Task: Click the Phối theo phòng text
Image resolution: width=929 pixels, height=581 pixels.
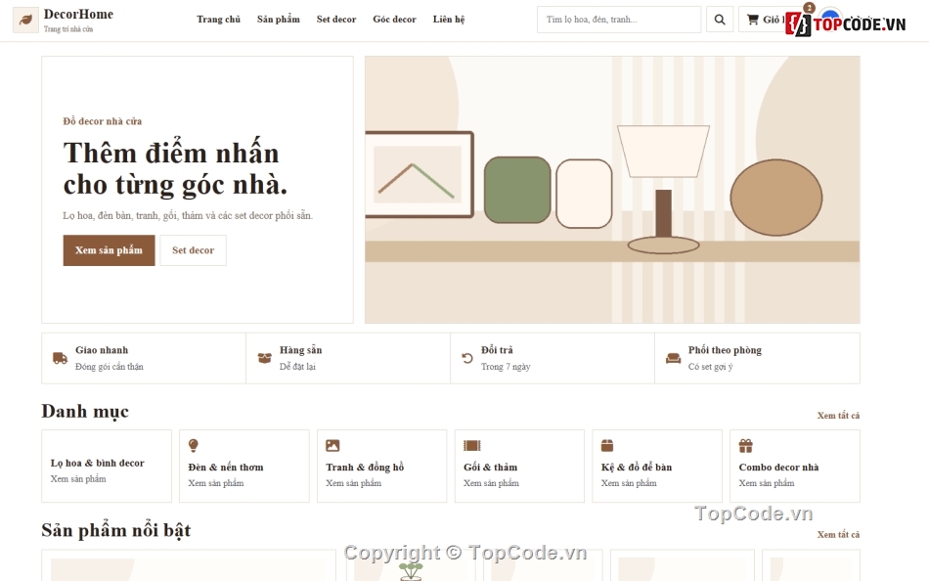Action: pos(726,350)
